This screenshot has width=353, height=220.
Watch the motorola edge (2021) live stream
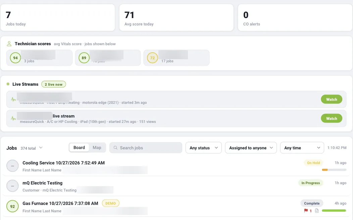332,99
